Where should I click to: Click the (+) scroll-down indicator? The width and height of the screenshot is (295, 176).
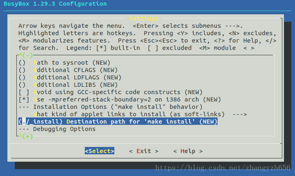tap(27, 136)
